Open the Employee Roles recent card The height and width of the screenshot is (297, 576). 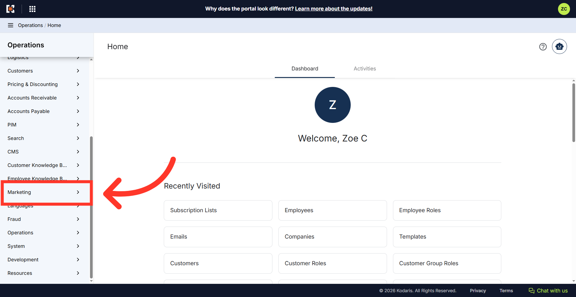pyautogui.click(x=447, y=210)
